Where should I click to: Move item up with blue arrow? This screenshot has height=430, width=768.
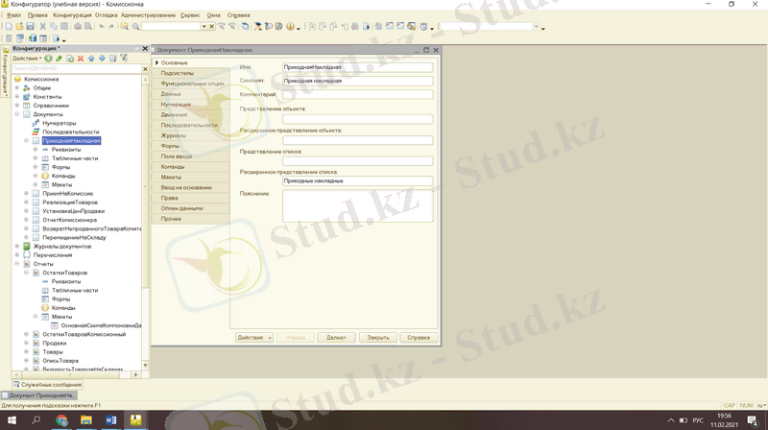click(x=91, y=59)
